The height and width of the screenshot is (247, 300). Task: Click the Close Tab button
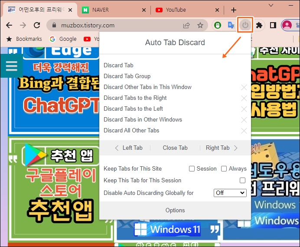175,148
